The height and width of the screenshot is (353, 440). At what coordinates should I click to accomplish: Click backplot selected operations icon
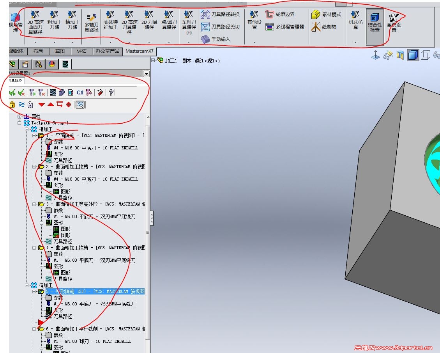(x=53, y=92)
